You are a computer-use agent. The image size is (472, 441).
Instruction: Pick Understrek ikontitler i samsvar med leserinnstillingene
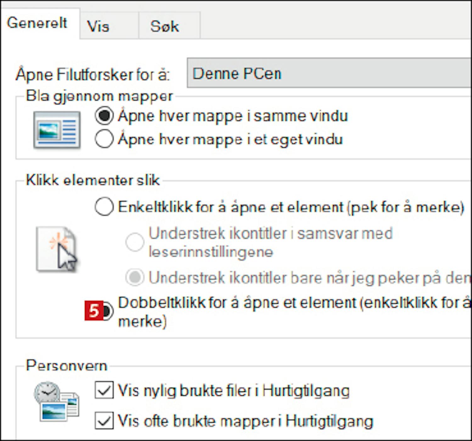[135, 242]
